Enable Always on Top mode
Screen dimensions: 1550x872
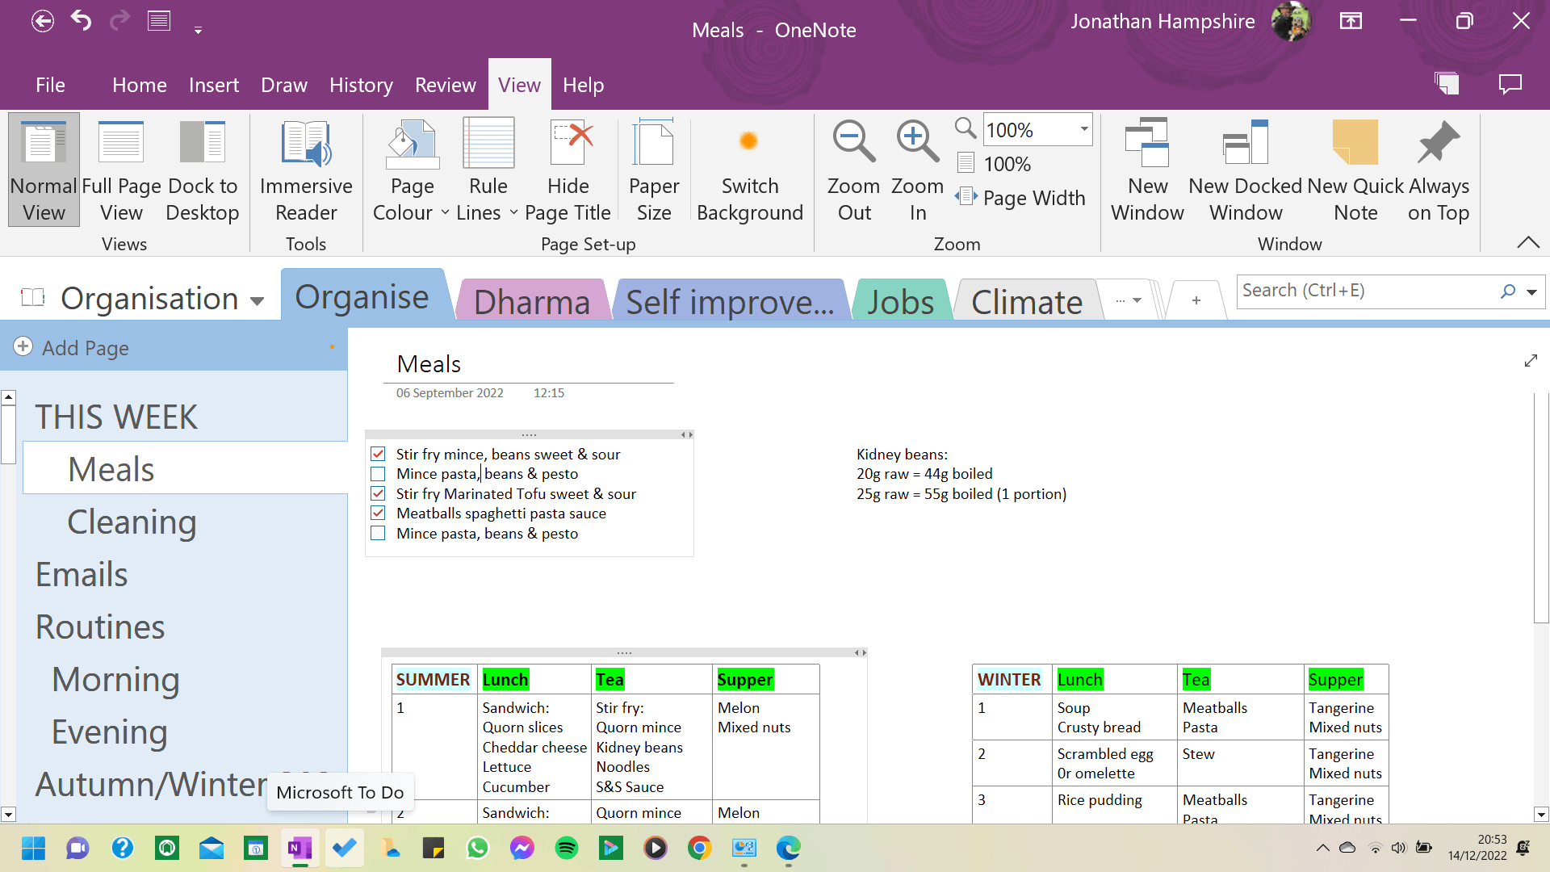tap(1438, 170)
